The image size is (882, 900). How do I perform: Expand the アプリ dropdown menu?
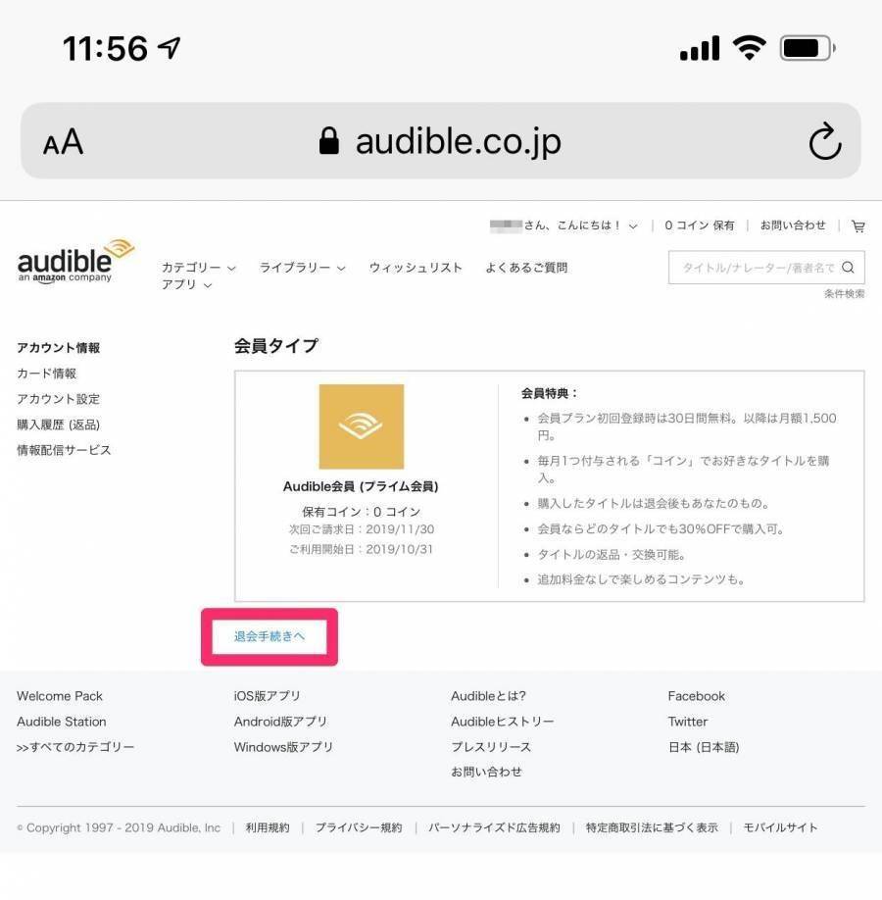coord(187,284)
